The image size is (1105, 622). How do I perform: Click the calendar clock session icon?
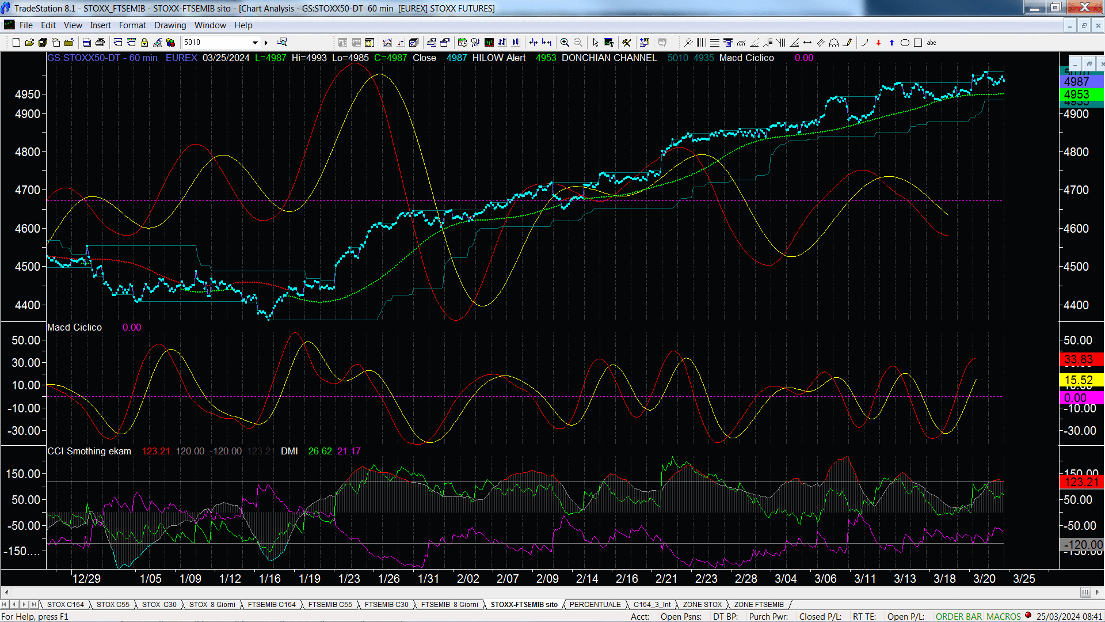462,43
